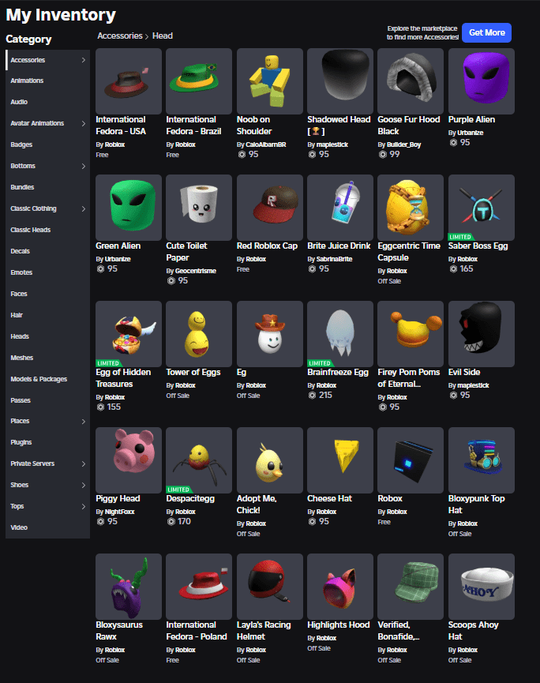
Task: Open the Brainfreeze Egg image
Action: coord(340,334)
